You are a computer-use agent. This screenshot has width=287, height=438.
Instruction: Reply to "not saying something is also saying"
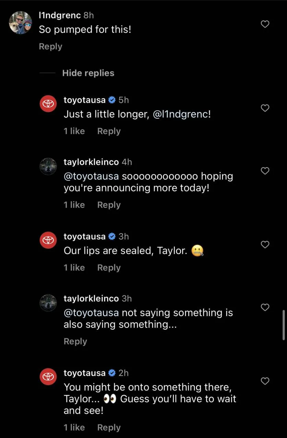pos(75,341)
